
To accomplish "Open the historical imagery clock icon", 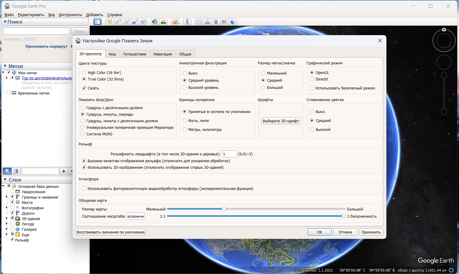I will [155, 22].
